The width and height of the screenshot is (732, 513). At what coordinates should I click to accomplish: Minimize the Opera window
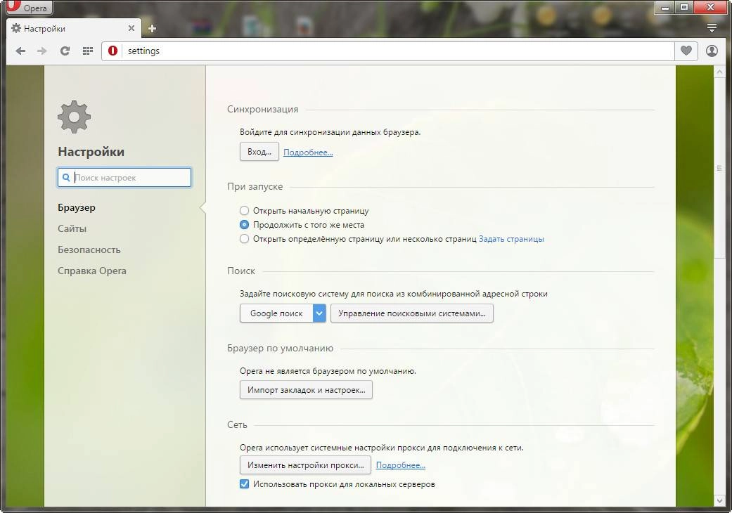(665, 7)
